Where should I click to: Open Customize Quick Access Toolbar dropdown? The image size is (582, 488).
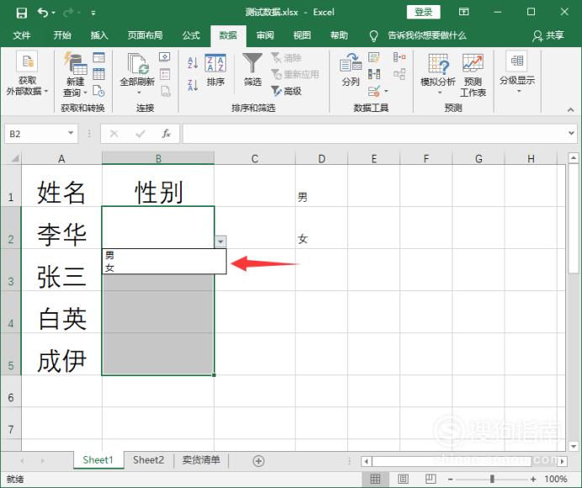click(x=93, y=13)
